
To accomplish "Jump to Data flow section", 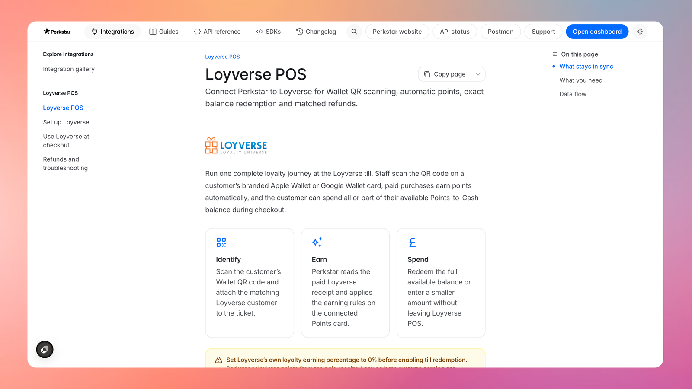I will tap(573, 94).
